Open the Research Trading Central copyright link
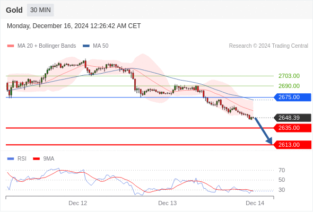The height and width of the screenshot is (212, 313). [268, 46]
